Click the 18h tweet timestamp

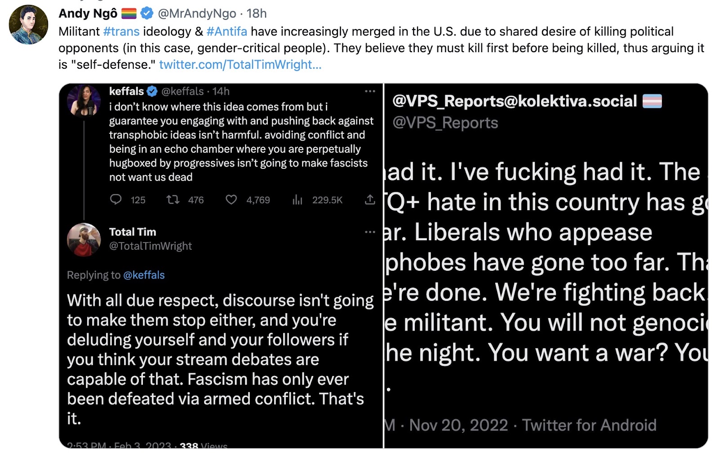coord(257,13)
